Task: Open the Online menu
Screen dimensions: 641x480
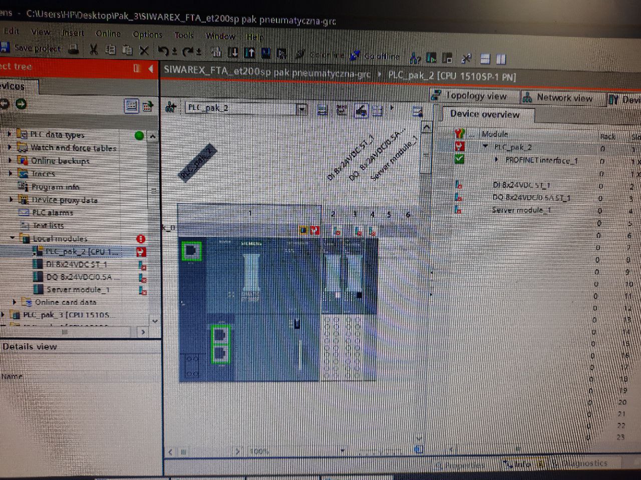Action: [108, 33]
